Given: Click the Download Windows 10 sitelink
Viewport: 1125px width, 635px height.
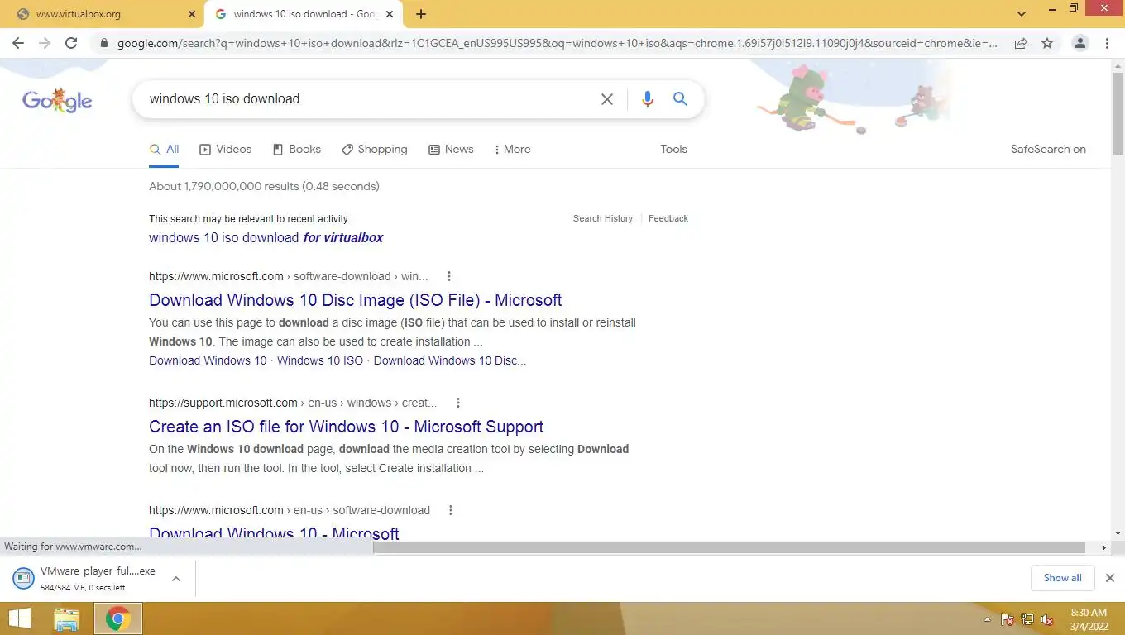Looking at the screenshot, I should tap(208, 360).
